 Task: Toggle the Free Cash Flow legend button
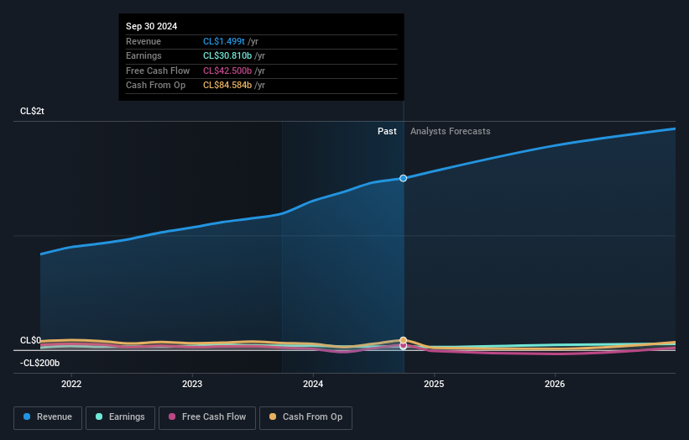[x=207, y=417]
